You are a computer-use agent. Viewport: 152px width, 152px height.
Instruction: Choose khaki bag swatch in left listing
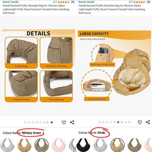[x=25, y=145]
